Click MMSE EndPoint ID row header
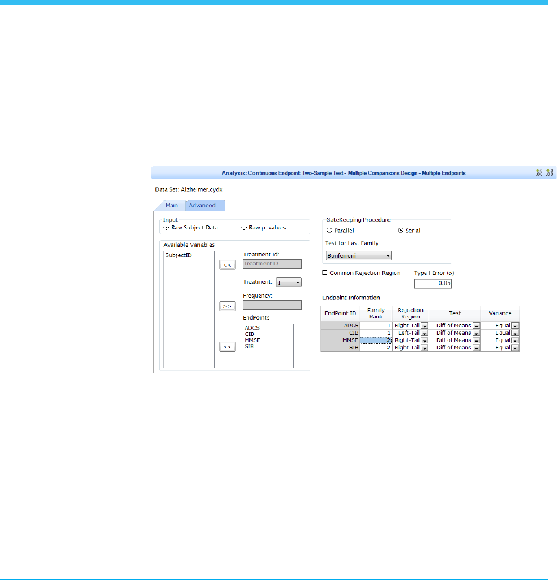 tap(340, 340)
